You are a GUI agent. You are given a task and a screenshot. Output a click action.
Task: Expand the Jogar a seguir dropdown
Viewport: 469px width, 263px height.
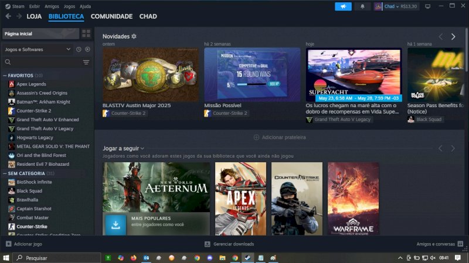pyautogui.click(x=142, y=149)
